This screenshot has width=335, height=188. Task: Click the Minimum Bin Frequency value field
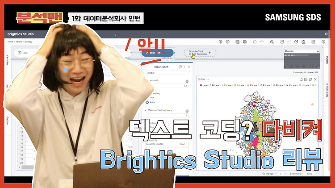[x=167, y=115]
